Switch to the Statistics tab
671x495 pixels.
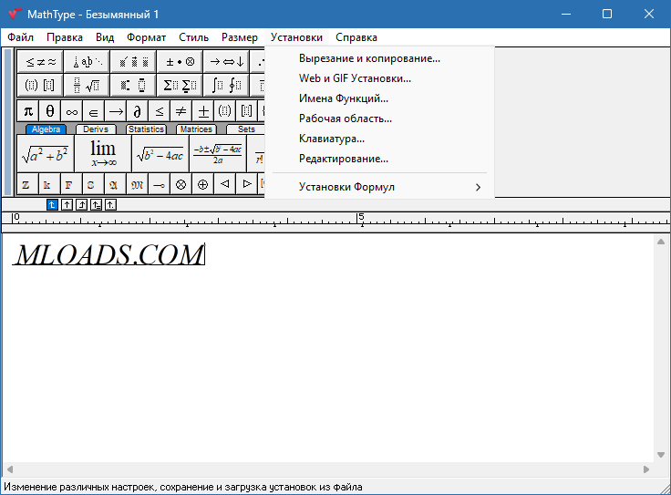(x=147, y=129)
